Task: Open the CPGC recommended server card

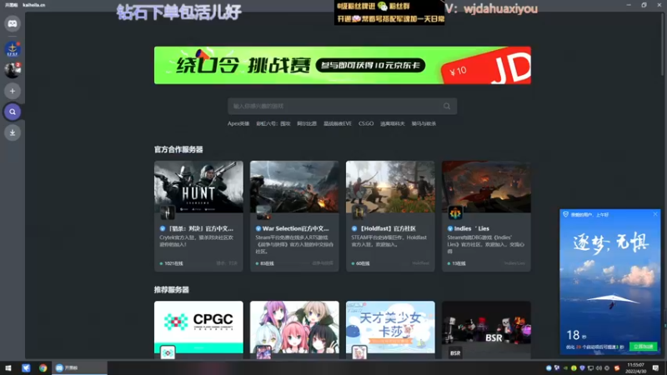Action: point(198,329)
